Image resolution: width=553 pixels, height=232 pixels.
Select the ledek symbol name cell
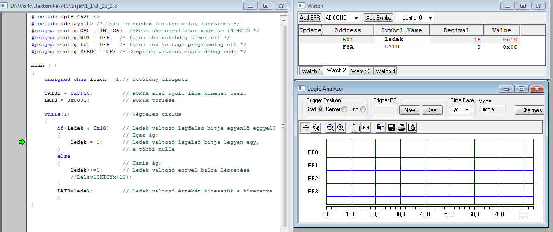click(402, 40)
